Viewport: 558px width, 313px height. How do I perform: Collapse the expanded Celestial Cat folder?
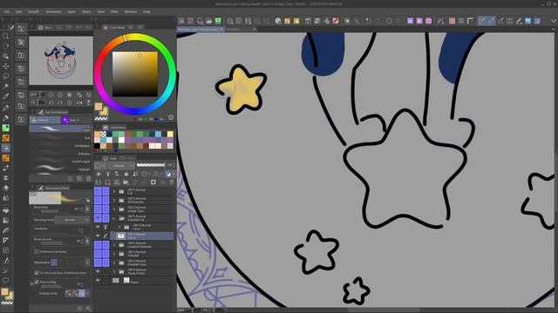pos(114,218)
